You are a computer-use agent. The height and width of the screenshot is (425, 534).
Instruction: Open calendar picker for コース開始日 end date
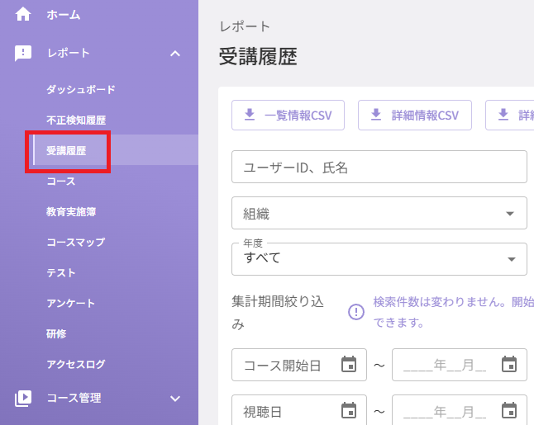point(509,365)
